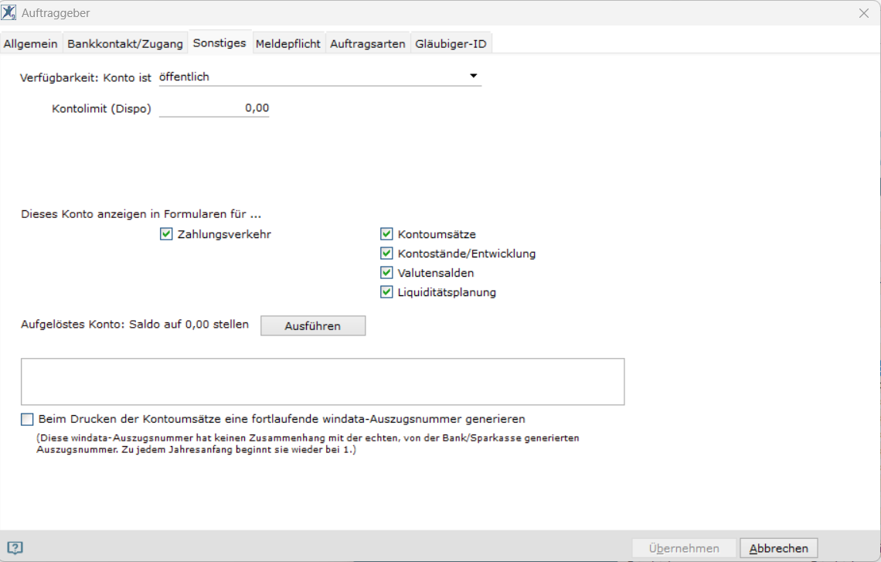Click the Ausführen button
Image resolution: width=881 pixels, height=562 pixels.
pos(313,326)
